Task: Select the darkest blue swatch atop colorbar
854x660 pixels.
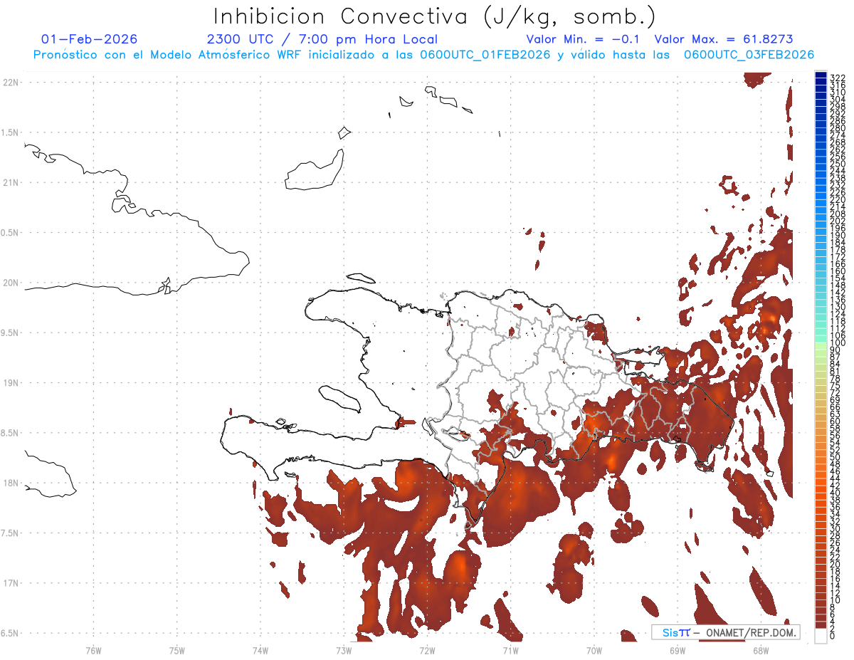Action: tap(821, 75)
